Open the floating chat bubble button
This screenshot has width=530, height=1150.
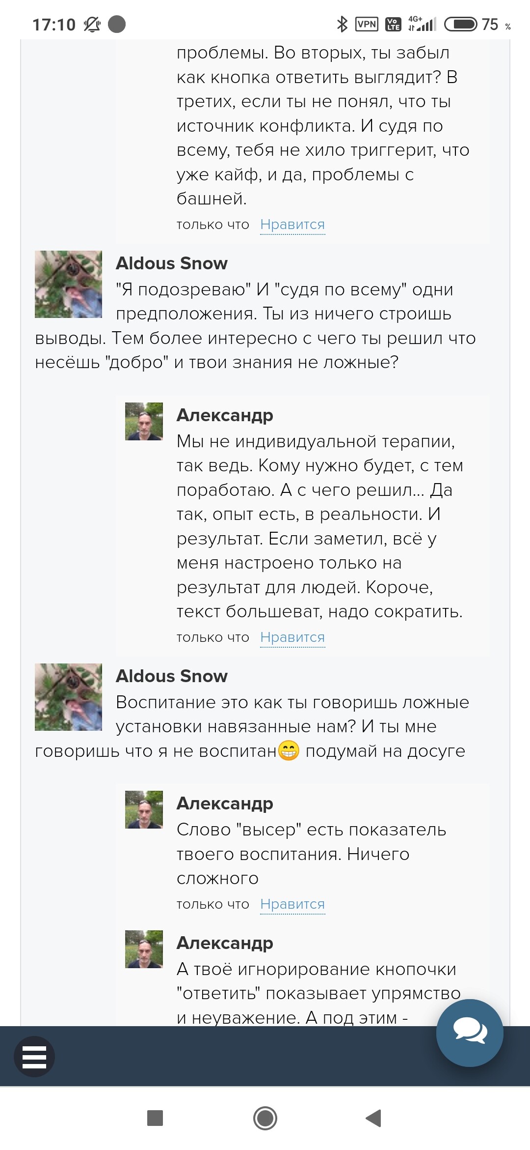pos(470,1033)
